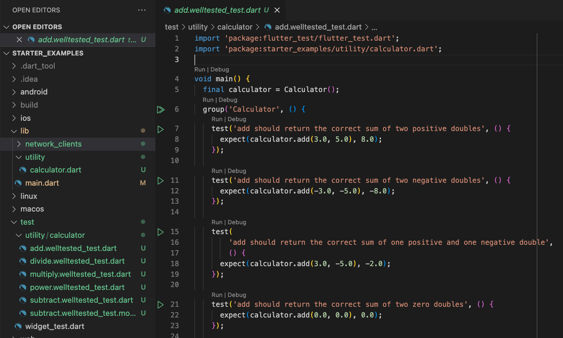The height and width of the screenshot is (338, 563).
Task: Click the test breadcrumb segment
Action: tap(172, 27)
